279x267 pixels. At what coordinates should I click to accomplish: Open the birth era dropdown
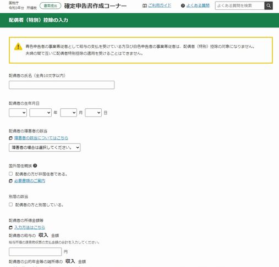18,113
